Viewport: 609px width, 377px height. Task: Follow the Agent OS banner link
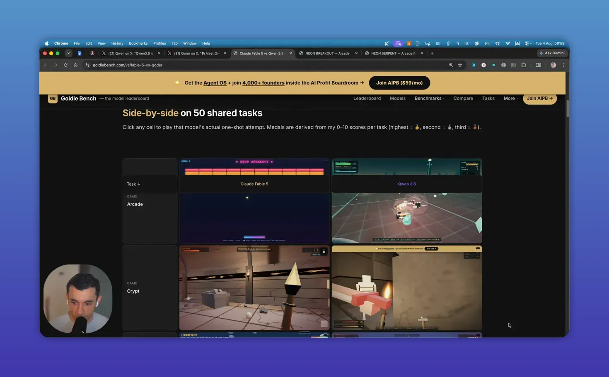(215, 83)
